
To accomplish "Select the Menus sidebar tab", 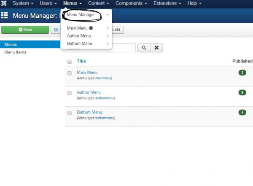I will [x=30, y=44].
